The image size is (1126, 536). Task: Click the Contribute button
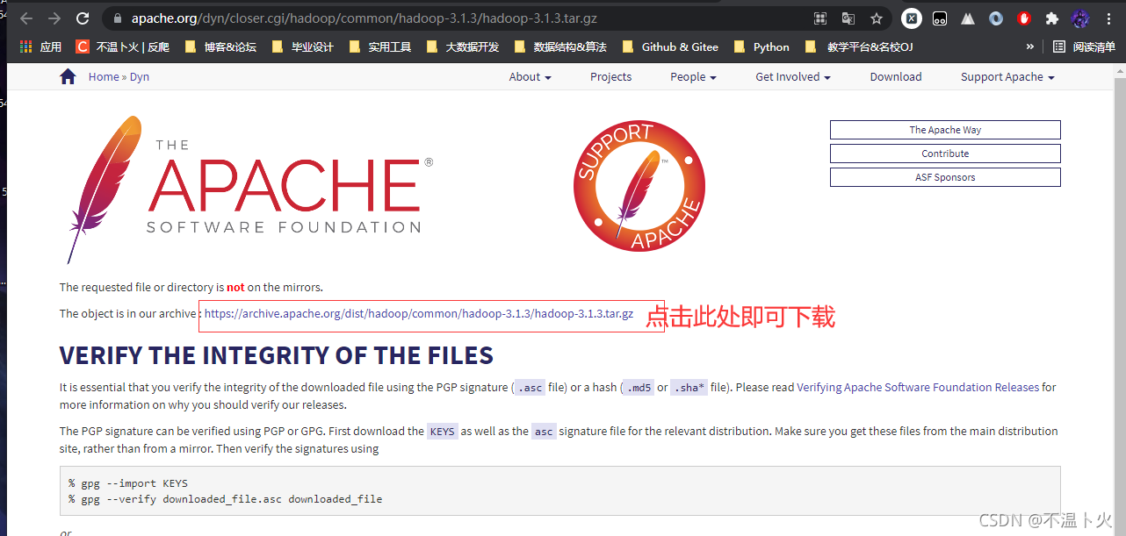[945, 154]
